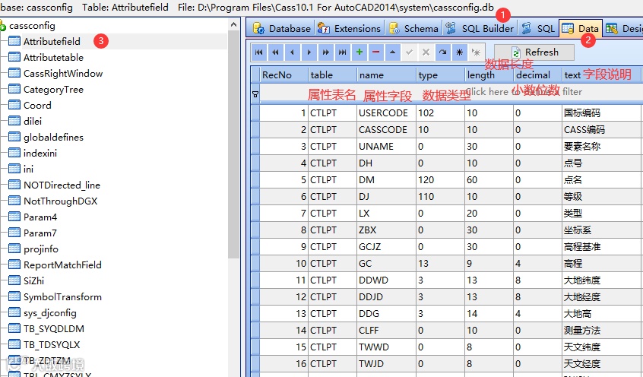Open NOTDirected_line table

tap(62, 185)
